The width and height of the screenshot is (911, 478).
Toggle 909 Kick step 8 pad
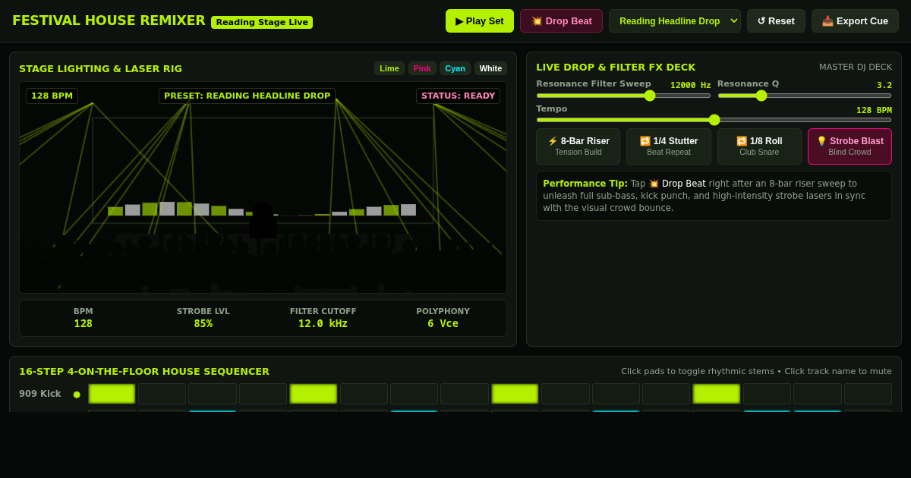(465, 394)
